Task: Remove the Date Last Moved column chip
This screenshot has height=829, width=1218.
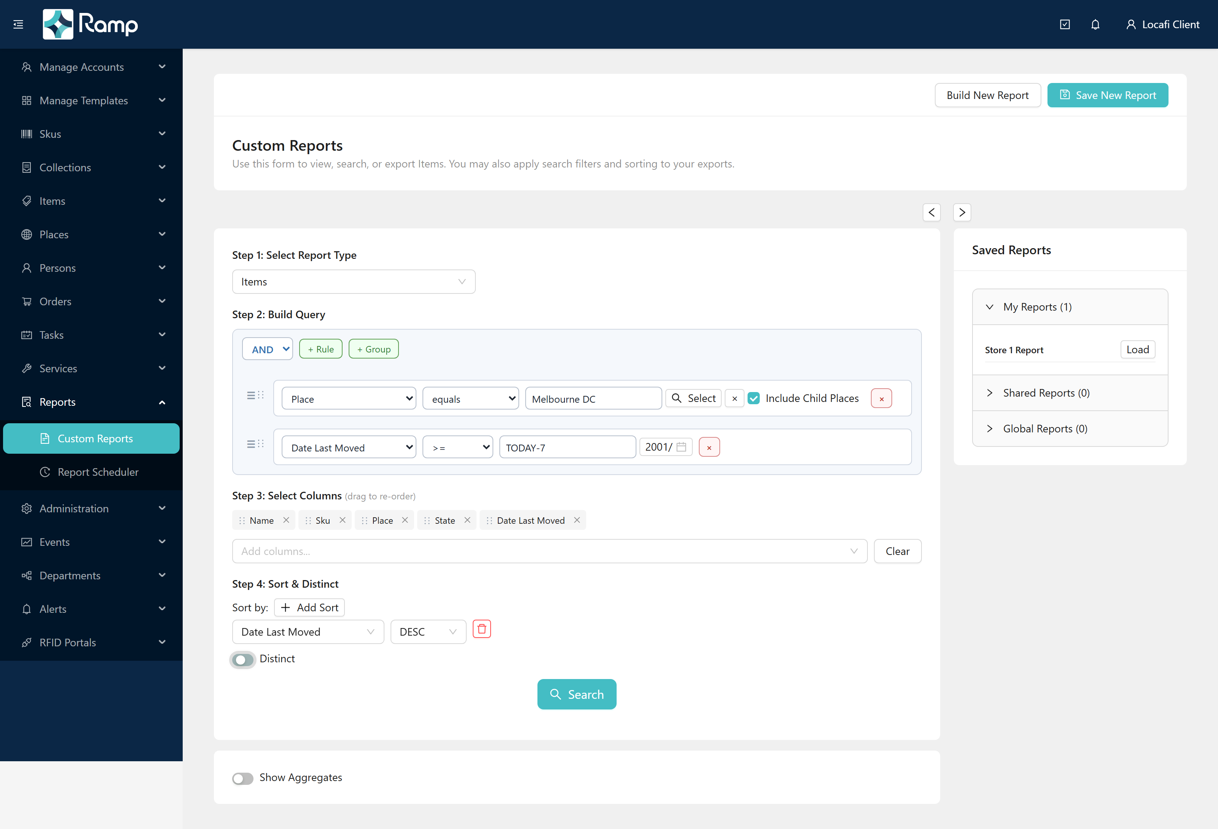Action: (x=577, y=520)
